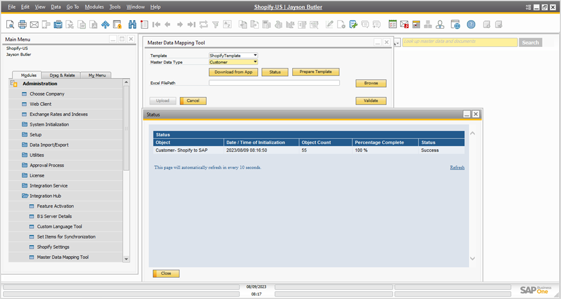The width and height of the screenshot is (561, 299).
Task: Click the Messages/Alerts envelope icon
Action: point(405,25)
